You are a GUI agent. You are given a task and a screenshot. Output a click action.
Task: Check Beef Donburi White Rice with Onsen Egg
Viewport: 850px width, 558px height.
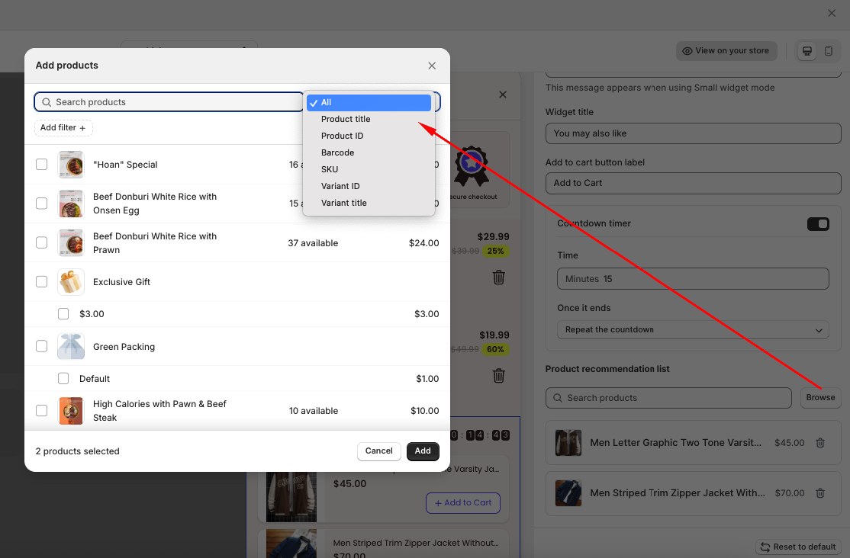coord(42,204)
